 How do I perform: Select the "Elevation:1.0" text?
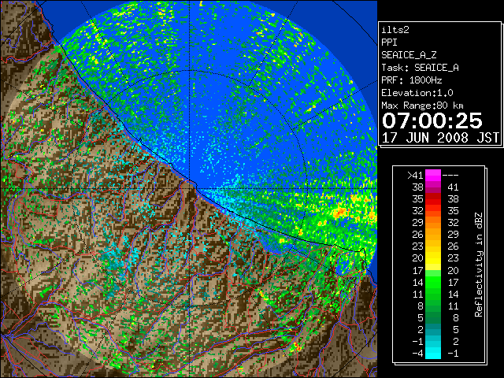pyautogui.click(x=417, y=93)
